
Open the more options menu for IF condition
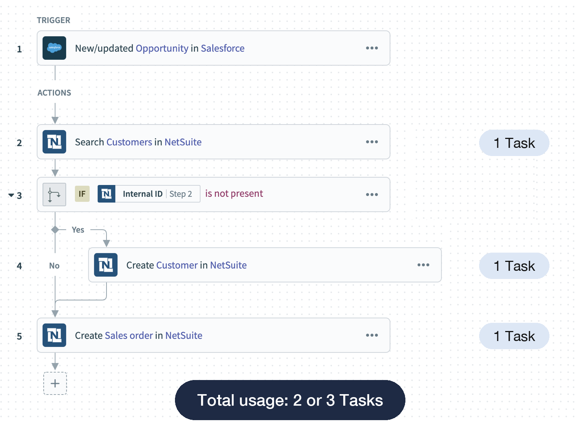(372, 194)
